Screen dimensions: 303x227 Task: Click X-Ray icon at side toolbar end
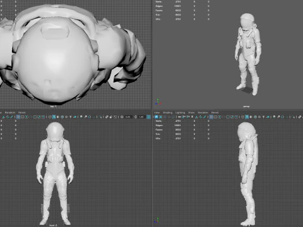tap(300, 117)
